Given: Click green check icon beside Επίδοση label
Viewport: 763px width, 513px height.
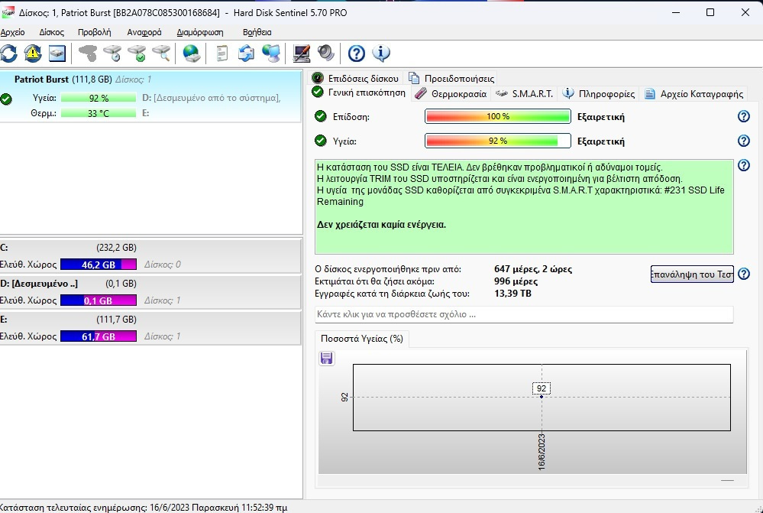Looking at the screenshot, I should pyautogui.click(x=320, y=116).
